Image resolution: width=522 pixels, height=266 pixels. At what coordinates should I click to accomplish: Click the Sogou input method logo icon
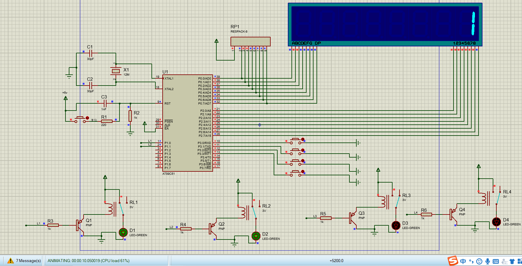tap(453, 261)
